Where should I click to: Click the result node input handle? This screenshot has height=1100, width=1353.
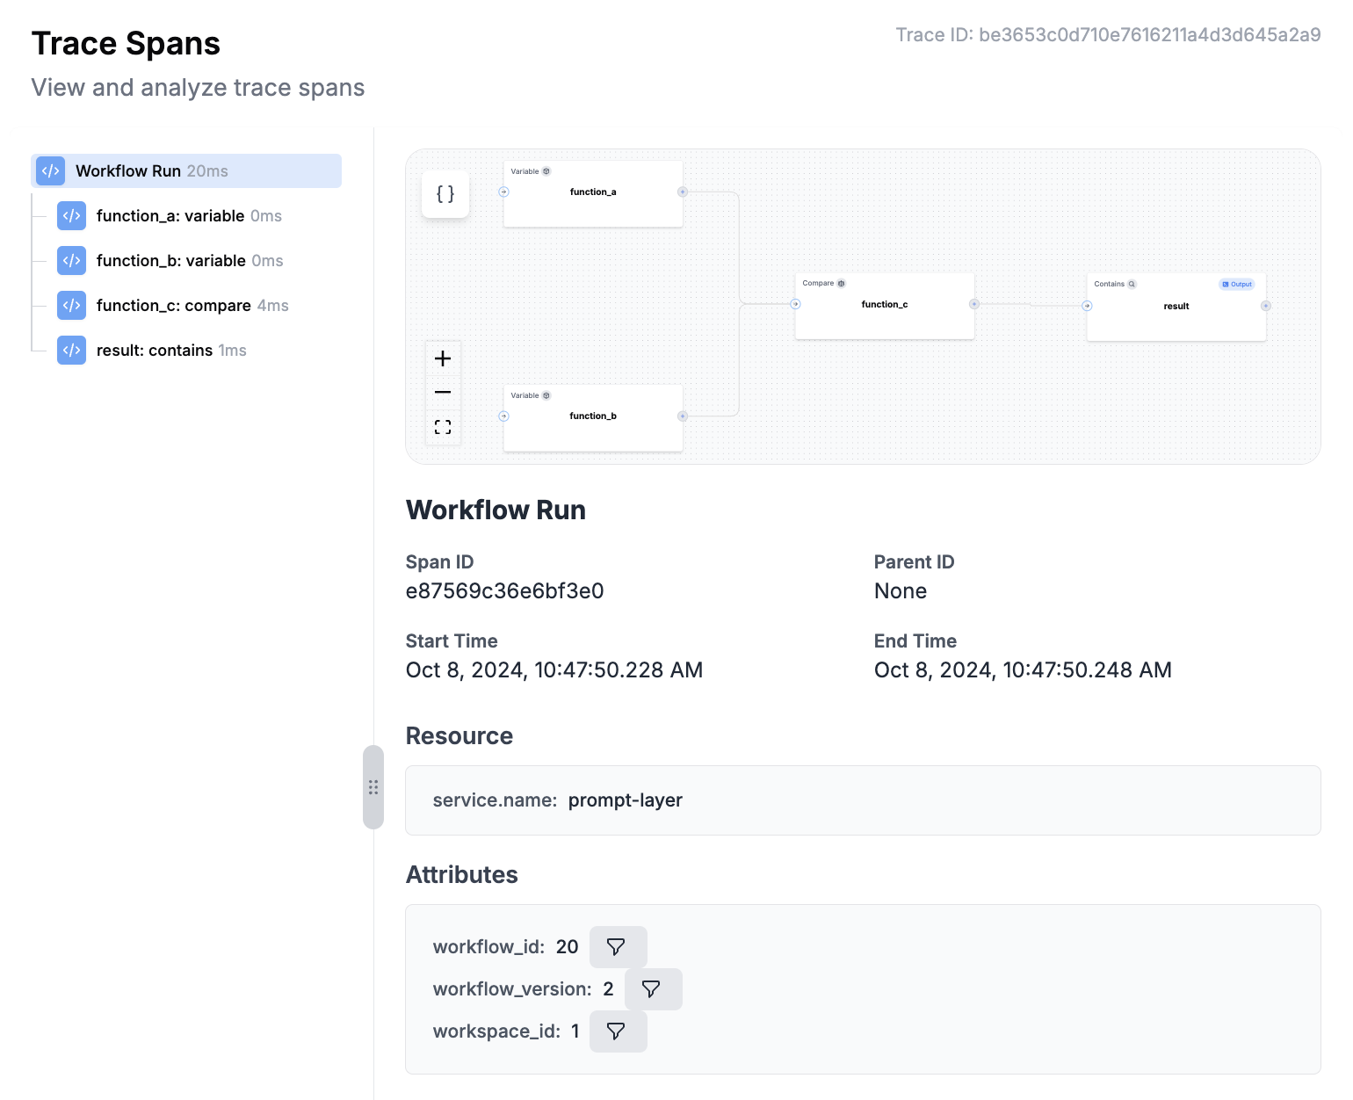coord(1088,306)
